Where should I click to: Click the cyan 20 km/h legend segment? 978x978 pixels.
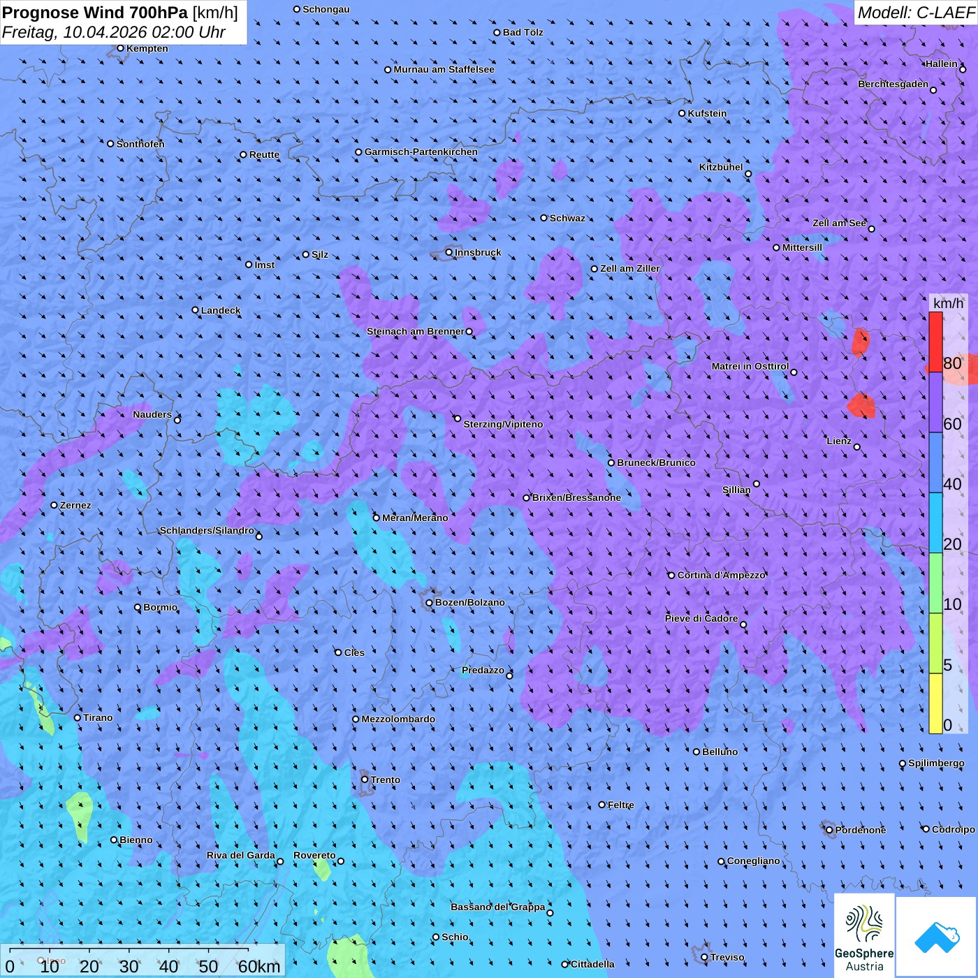pyautogui.click(x=935, y=523)
